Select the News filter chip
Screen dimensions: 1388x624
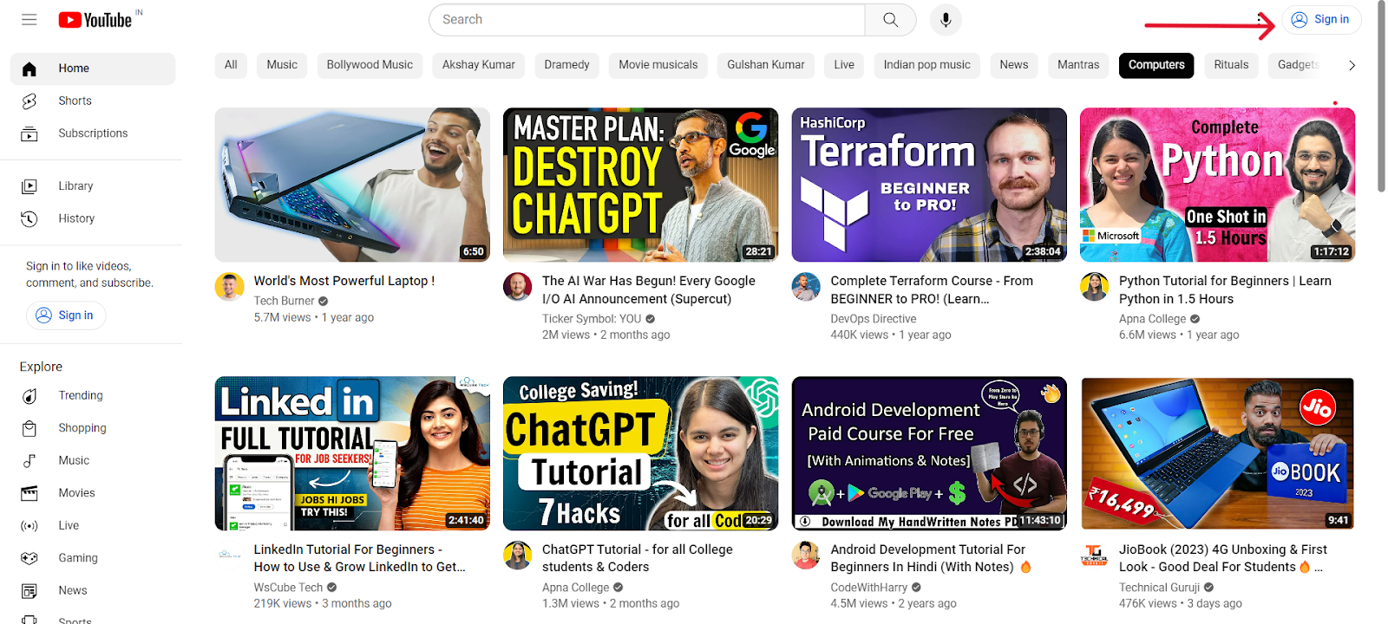(x=1013, y=65)
